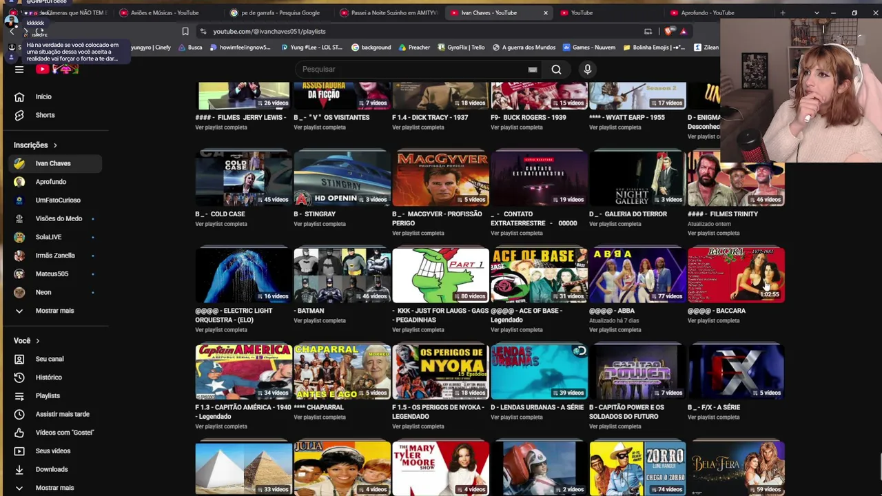The width and height of the screenshot is (882, 496).
Task: Open the ABBA playlist thumbnail
Action: [637, 275]
